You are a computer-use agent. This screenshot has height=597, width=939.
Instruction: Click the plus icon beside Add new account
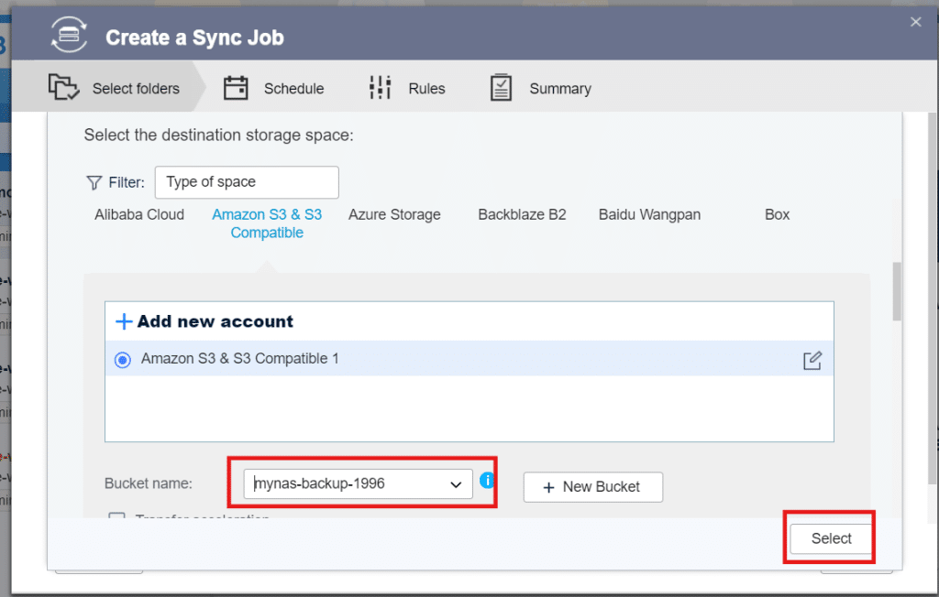[x=124, y=321]
